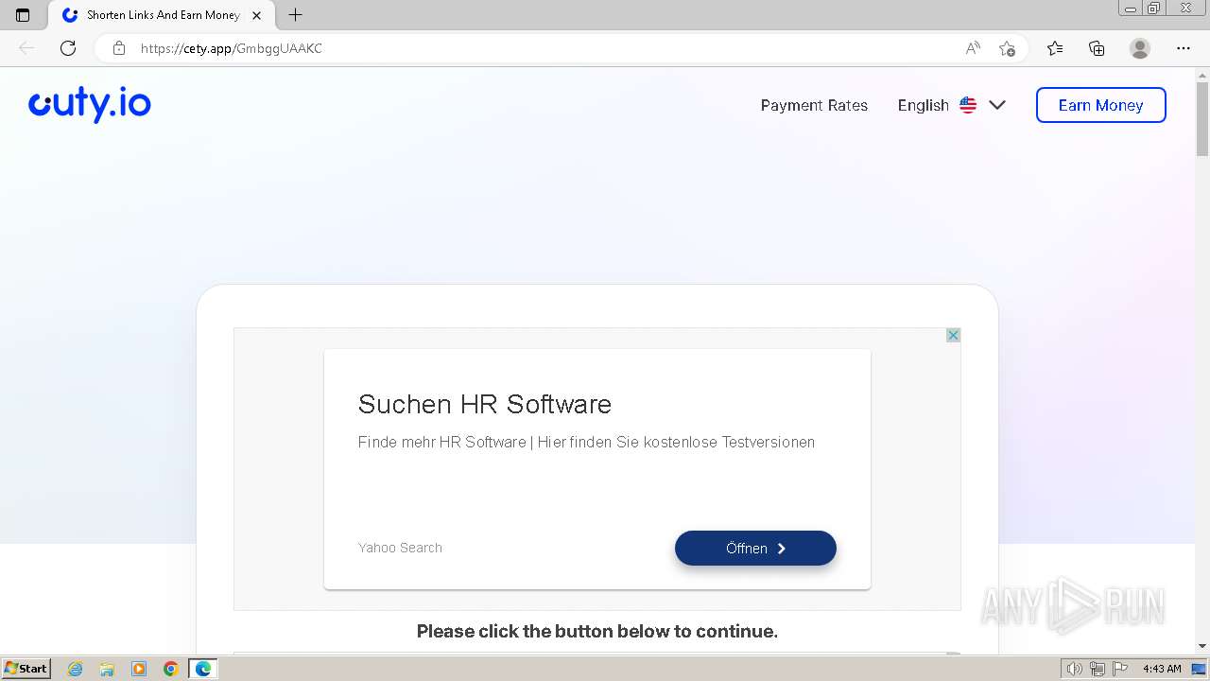Launch Google Chrome from taskbar
Viewport: 1210px width, 681px height.
[171, 669]
